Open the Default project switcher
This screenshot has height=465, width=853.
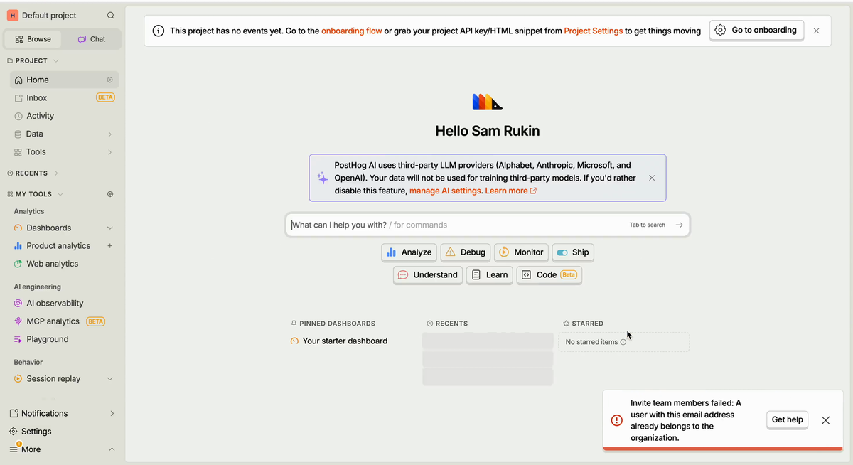tap(42, 16)
